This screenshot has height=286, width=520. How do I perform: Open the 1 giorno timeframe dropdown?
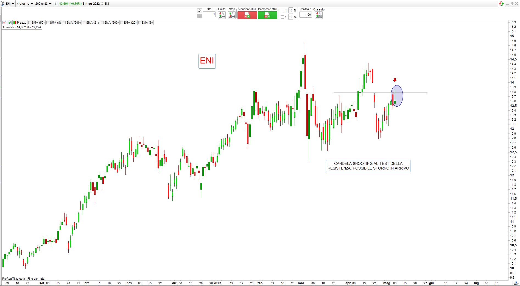[25, 4]
